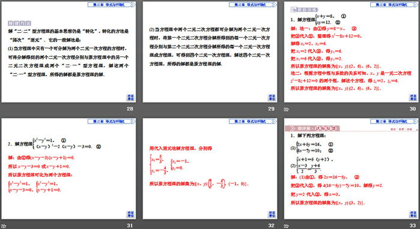Click the blue navigation button in slide 32's corner
This screenshot has width=420, height=229.
[x=272, y=214]
